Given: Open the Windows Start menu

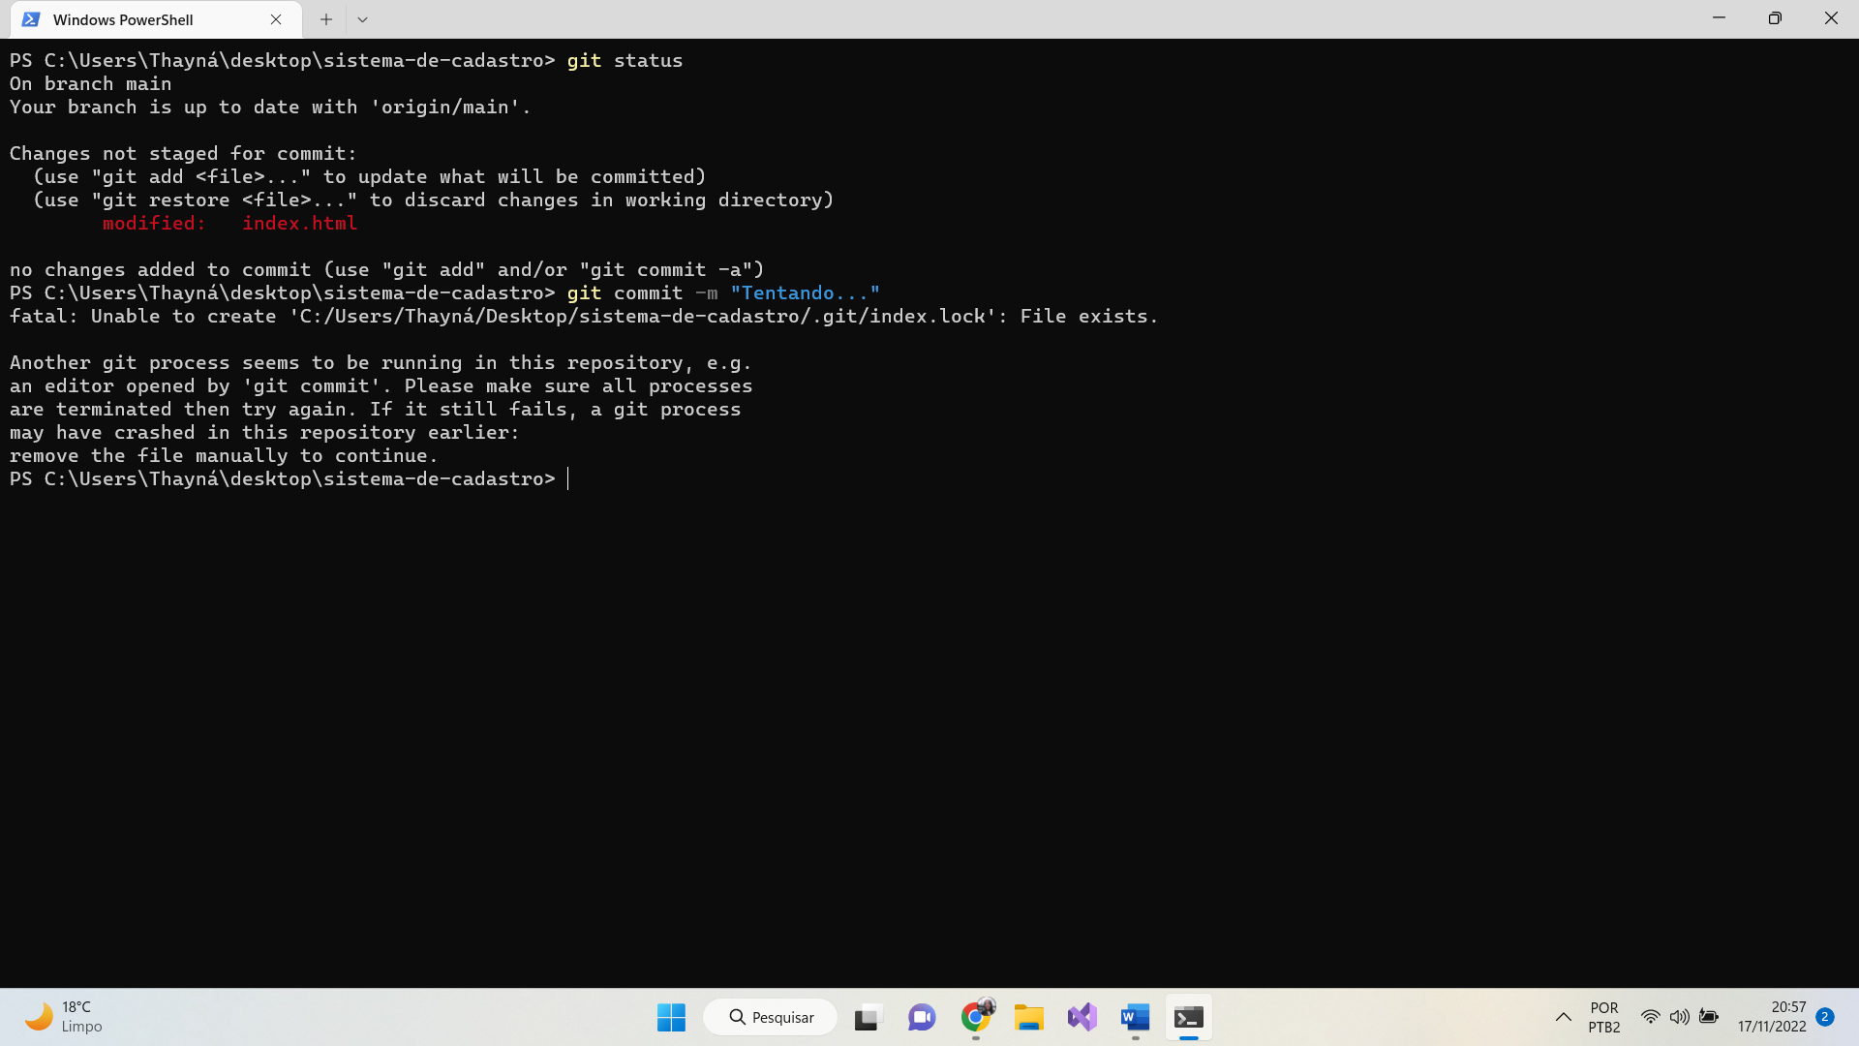Looking at the screenshot, I should point(671,1017).
